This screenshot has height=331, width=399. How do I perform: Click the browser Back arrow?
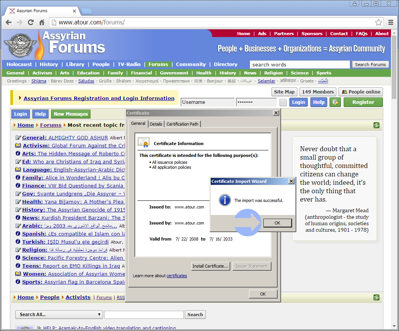[x=8, y=23]
